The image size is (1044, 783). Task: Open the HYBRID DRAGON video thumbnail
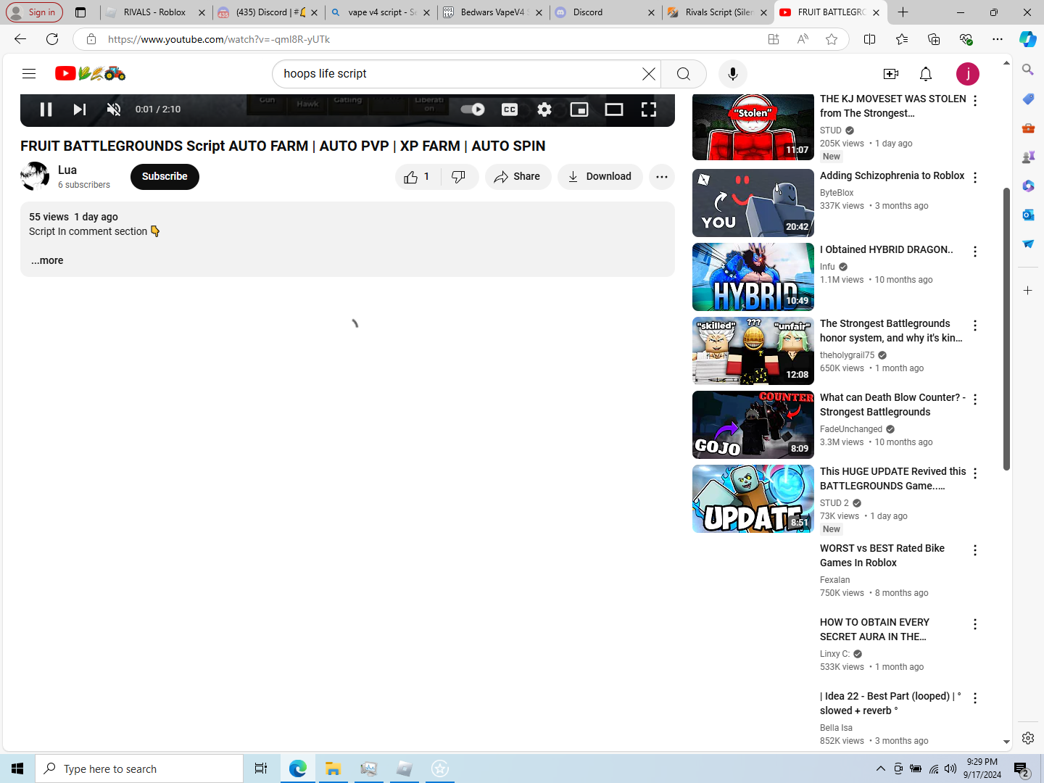coord(753,277)
